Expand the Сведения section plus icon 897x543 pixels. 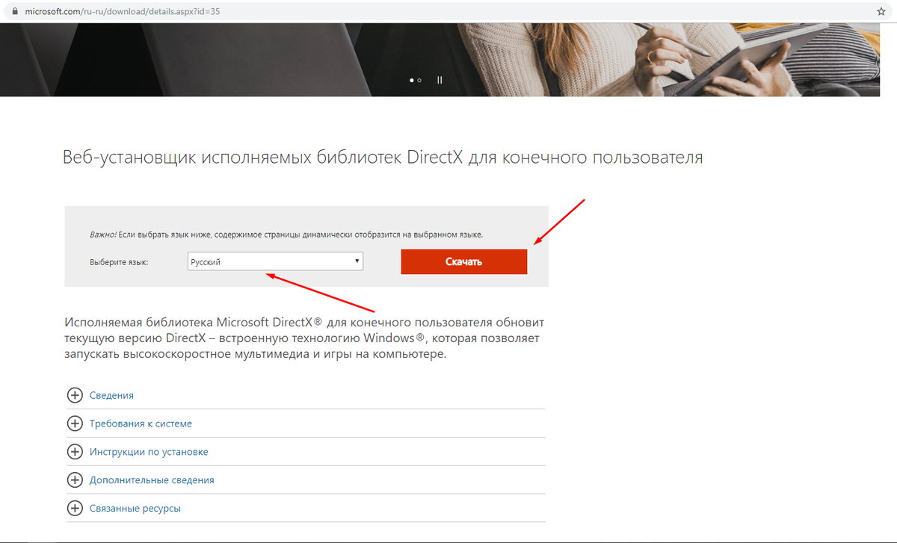(75, 395)
